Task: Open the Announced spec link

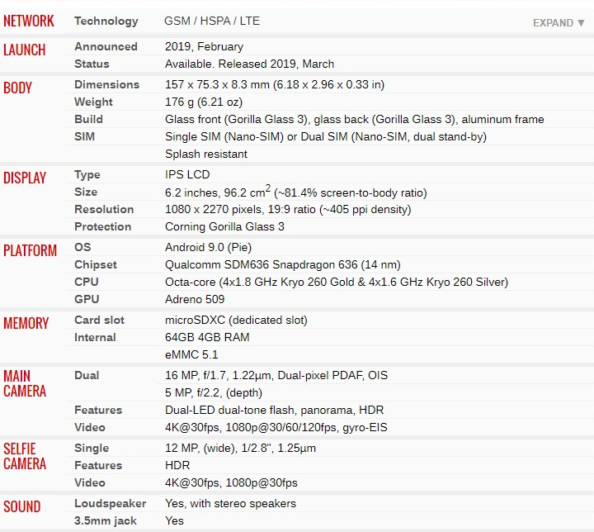Action: (x=106, y=46)
